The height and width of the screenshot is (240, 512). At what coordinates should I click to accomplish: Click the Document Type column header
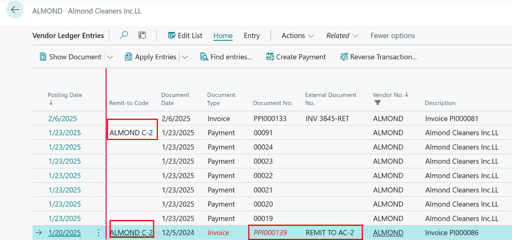coord(221,99)
